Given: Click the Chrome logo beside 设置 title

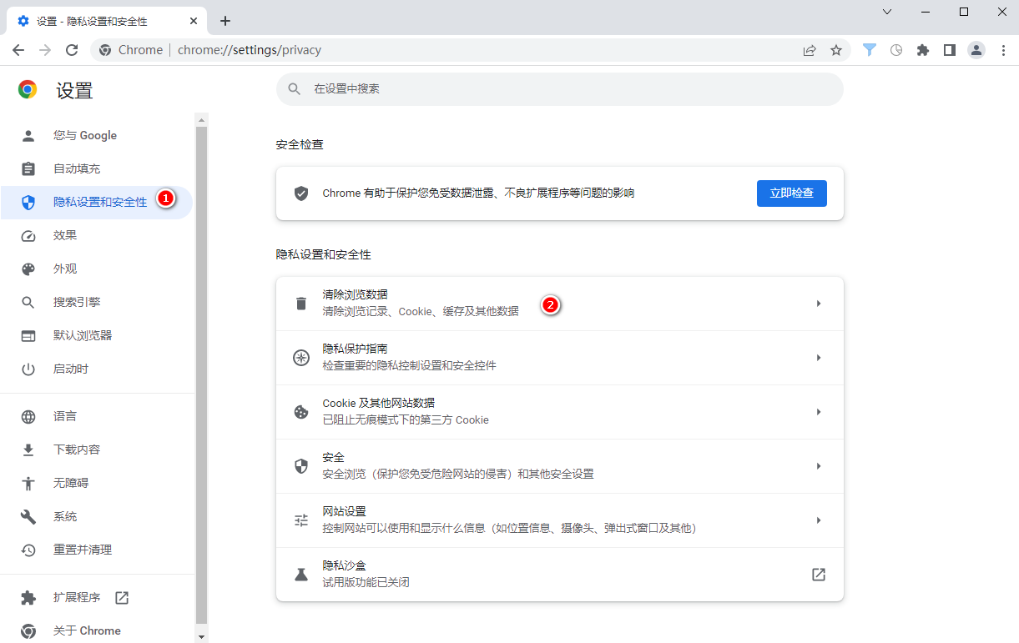Looking at the screenshot, I should (28, 89).
